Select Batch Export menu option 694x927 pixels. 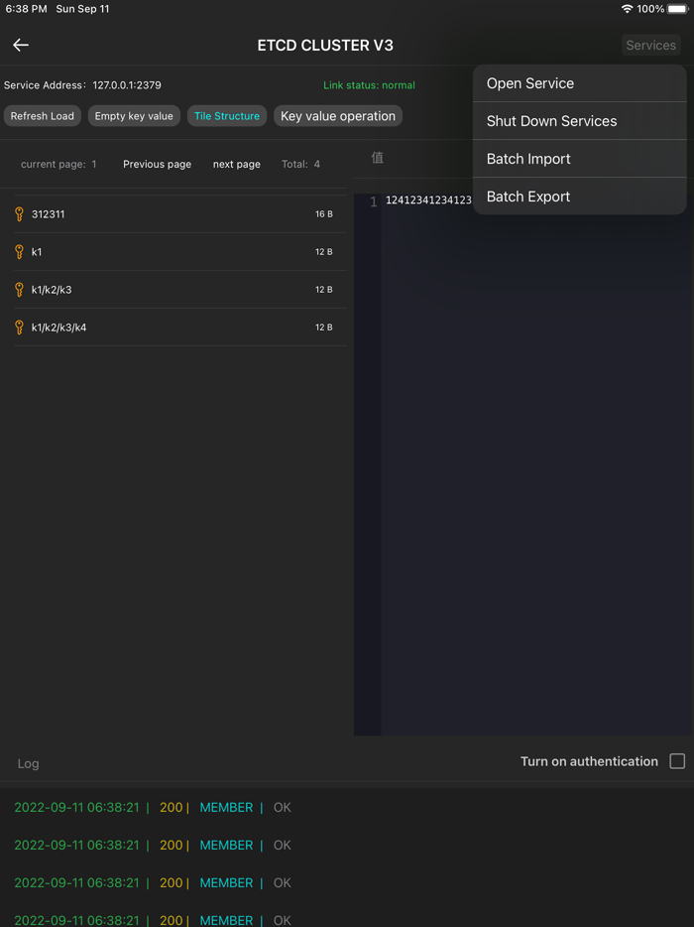click(580, 197)
